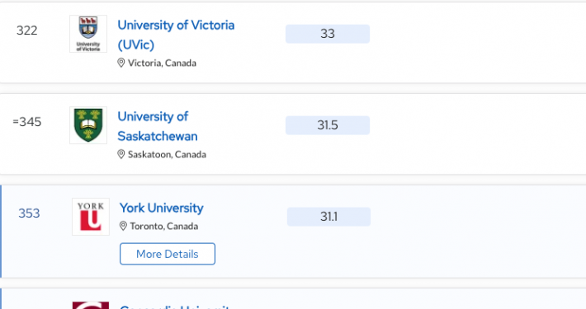
Task: Select the location pin beside Saskatoon, Canada
Action: pyautogui.click(x=121, y=154)
